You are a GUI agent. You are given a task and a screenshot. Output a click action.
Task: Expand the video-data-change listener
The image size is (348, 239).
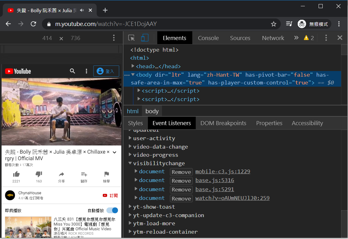pos(130,146)
